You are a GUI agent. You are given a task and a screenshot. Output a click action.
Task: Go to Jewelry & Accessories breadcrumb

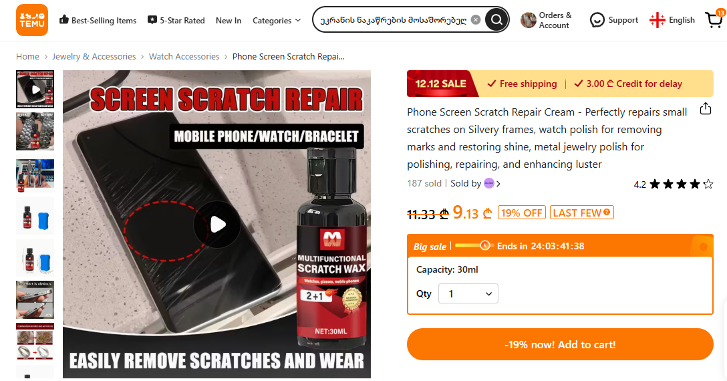pos(94,57)
